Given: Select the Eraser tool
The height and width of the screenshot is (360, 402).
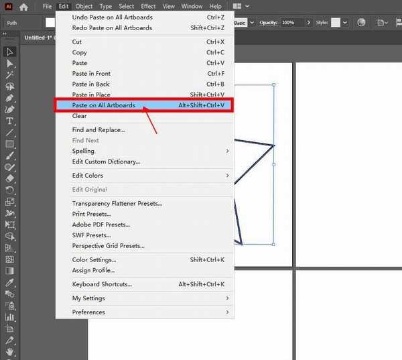Looking at the screenshot, I should (10, 178).
